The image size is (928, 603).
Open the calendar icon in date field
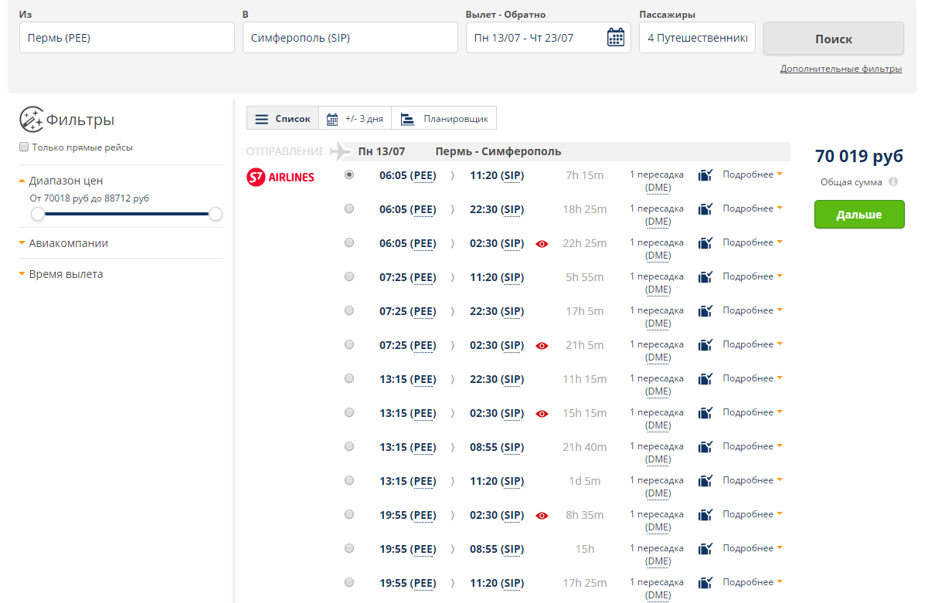[616, 37]
